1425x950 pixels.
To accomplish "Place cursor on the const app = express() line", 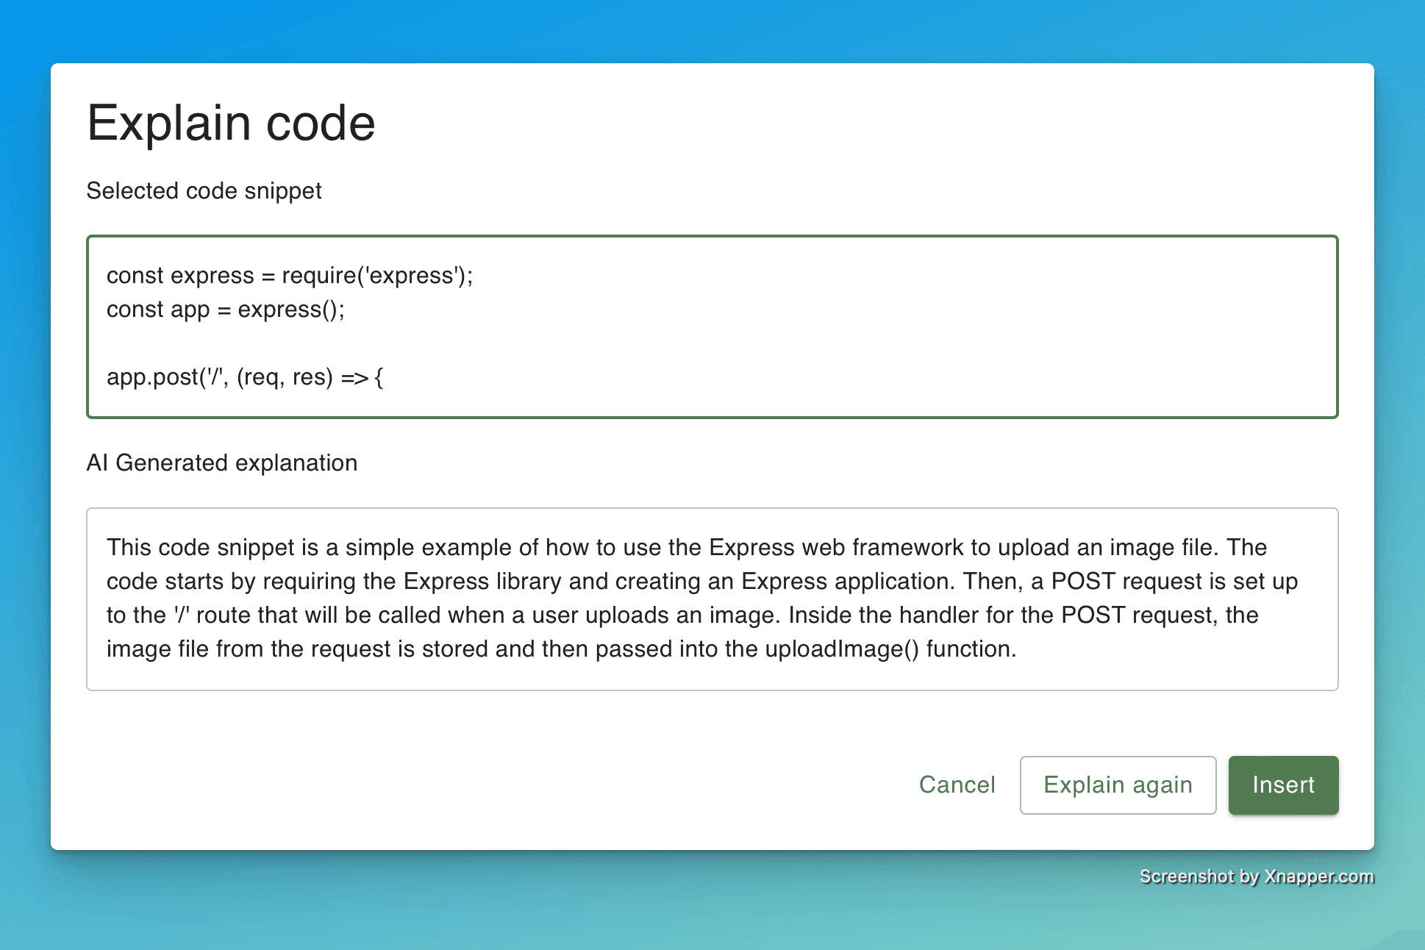I will click(225, 310).
